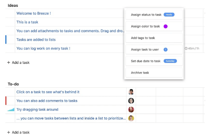Select "Archive task" from the menu
The image size is (207, 136).
pyautogui.click(x=140, y=73)
